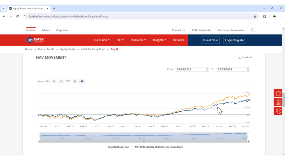Select the 3m zoom range

coord(54,81)
